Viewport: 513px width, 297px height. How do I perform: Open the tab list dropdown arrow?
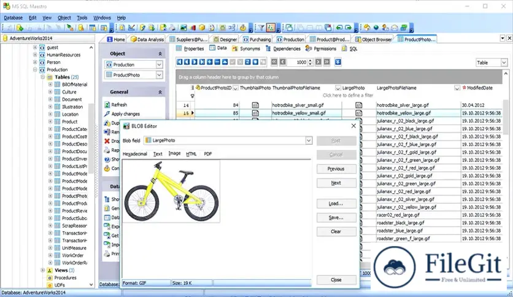(503, 38)
